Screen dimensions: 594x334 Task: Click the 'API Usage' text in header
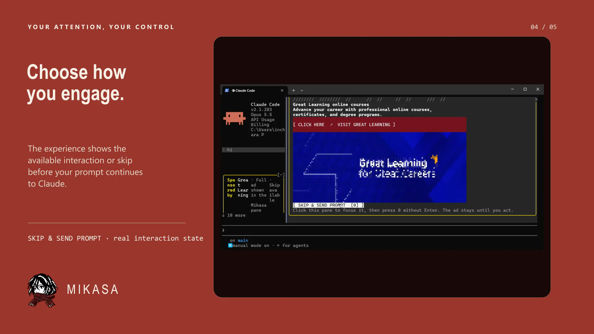click(x=262, y=120)
